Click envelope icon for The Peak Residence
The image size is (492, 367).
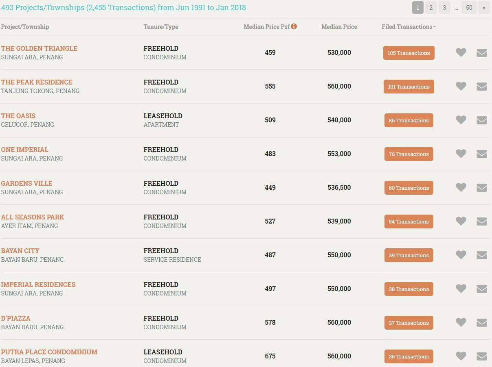(x=482, y=87)
